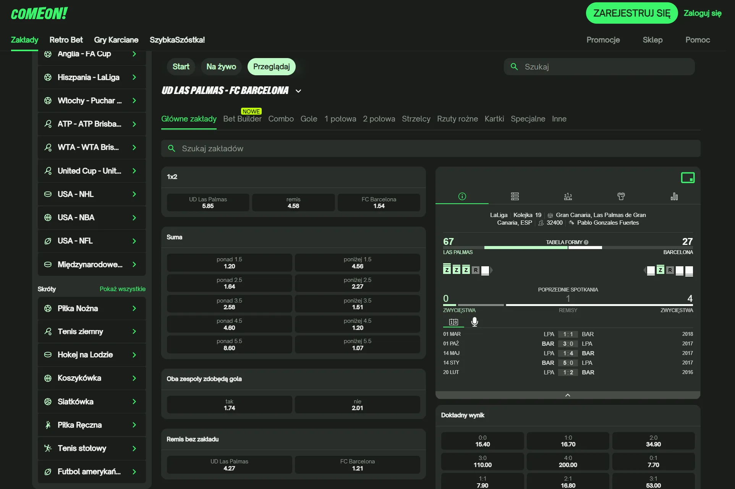Viewport: 735px width, 489px height.
Task: Click the tennis icon beside ATP - ATP Brisbane
Action: click(x=48, y=124)
